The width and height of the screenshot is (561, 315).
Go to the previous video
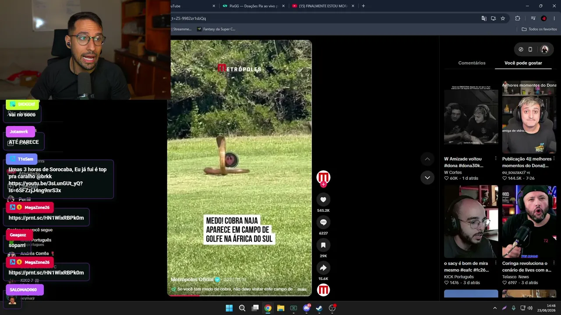(x=427, y=159)
